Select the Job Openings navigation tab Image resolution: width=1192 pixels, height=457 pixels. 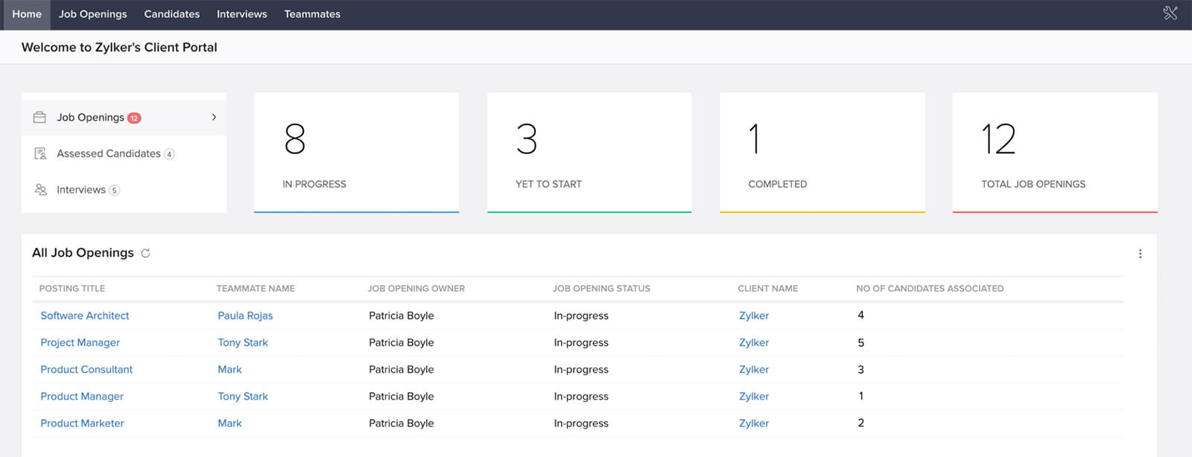click(92, 14)
